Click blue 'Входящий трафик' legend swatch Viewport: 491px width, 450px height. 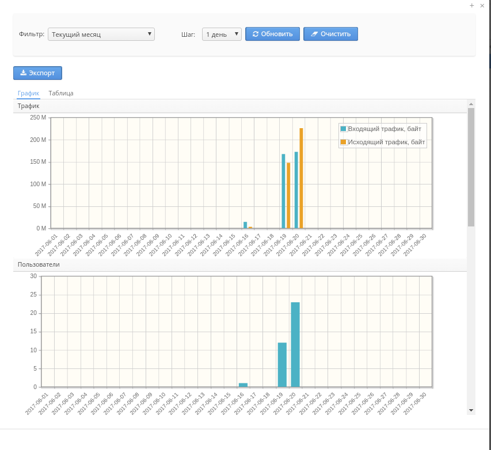pos(344,129)
